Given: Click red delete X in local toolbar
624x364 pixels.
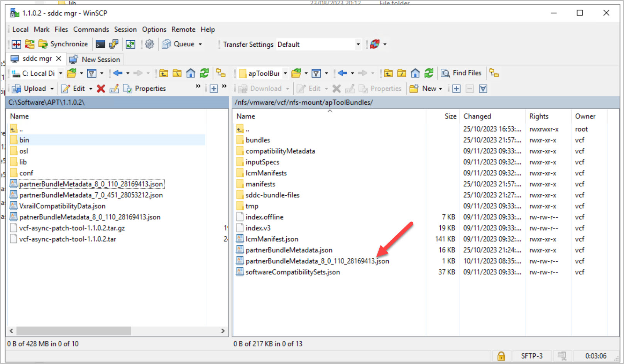Looking at the screenshot, I should (101, 89).
